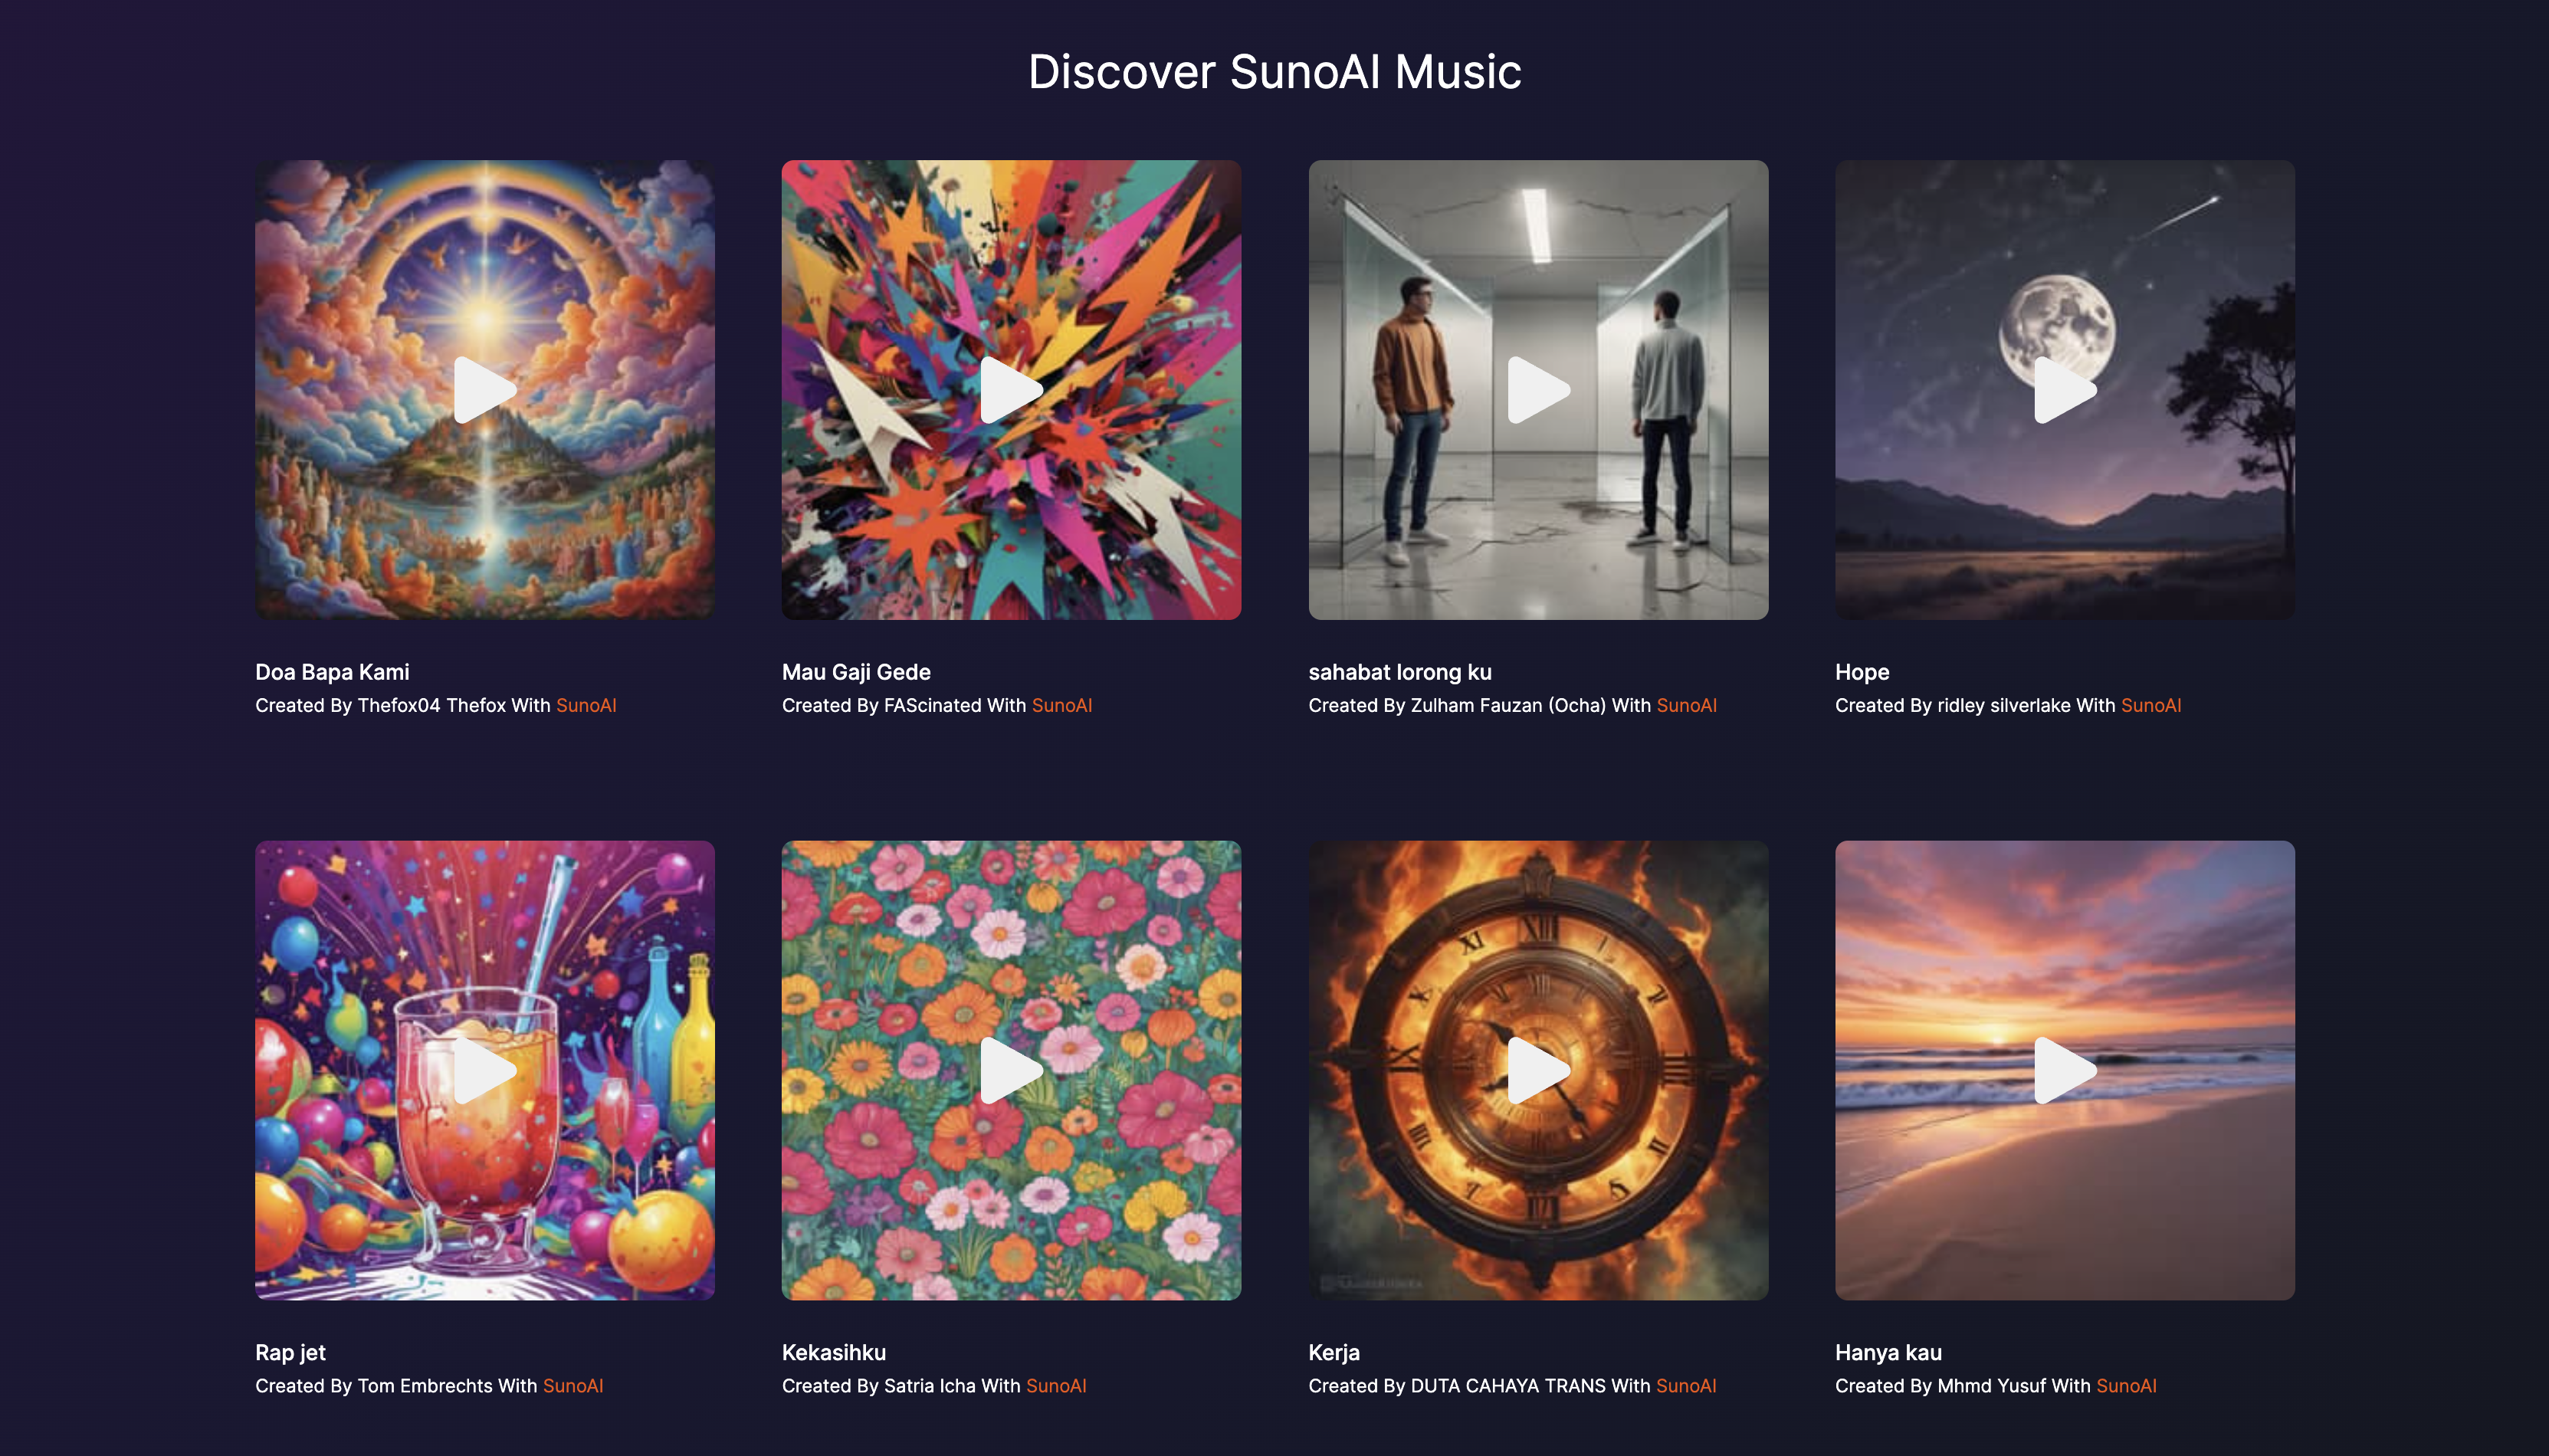This screenshot has height=1456, width=2549.
Task: Play the Hanya kau sunset song
Action: 2065,1070
